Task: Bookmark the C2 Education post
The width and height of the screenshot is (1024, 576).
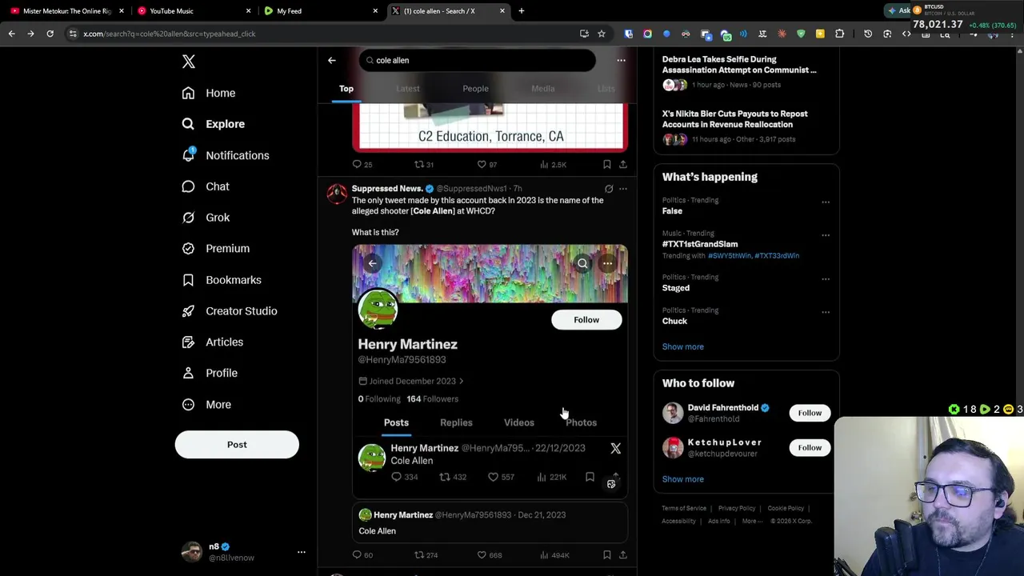Action: tap(606, 164)
